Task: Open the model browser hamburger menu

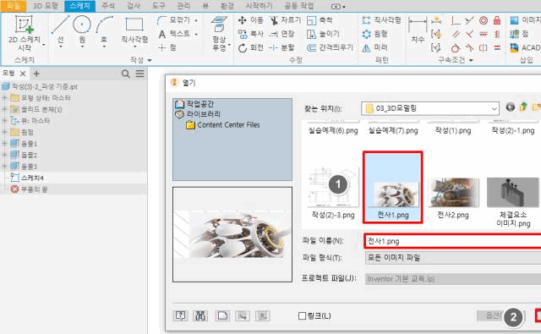Action: [139, 74]
